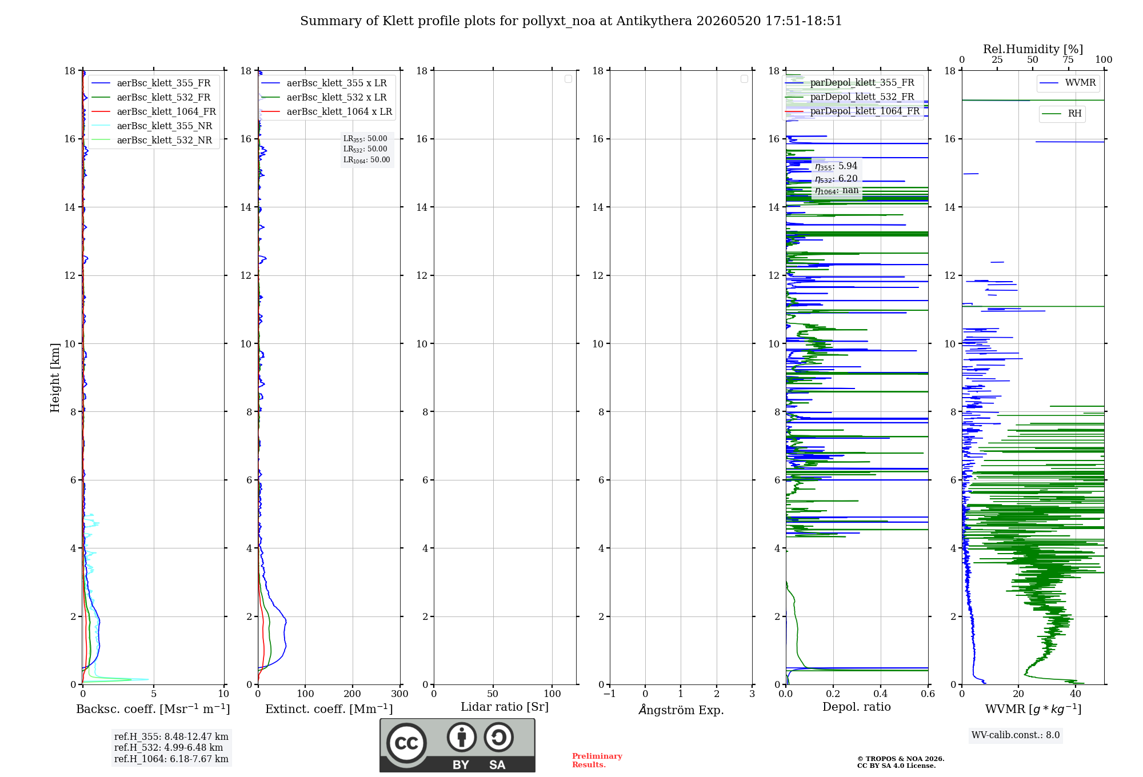The image size is (1143, 777).
Task: Click the ref.H_532: 4.99-6.48 km text
Action: click(x=169, y=748)
